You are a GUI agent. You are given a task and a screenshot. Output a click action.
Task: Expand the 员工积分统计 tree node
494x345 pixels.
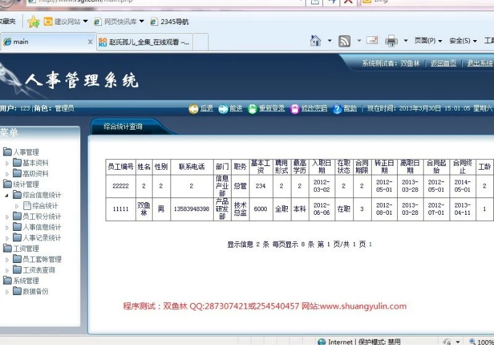coord(7,217)
